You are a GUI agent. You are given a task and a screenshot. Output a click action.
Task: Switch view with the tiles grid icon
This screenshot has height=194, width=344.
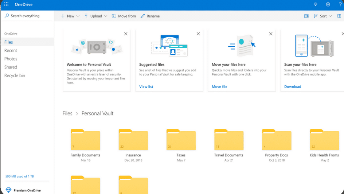[339, 16]
